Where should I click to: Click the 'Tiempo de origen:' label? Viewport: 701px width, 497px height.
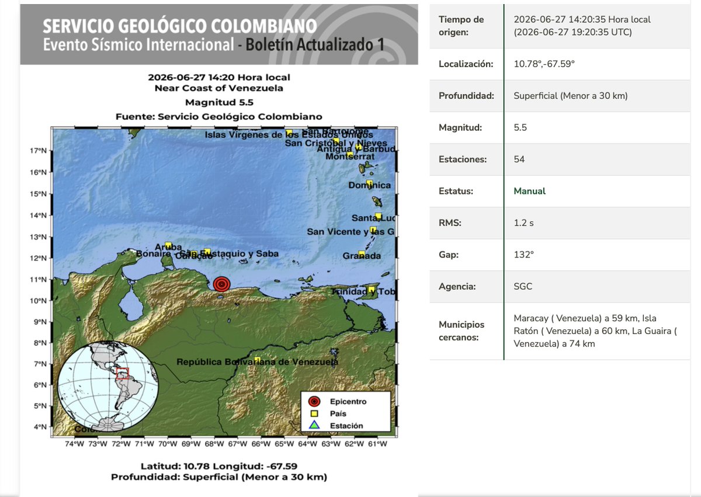pos(461,26)
